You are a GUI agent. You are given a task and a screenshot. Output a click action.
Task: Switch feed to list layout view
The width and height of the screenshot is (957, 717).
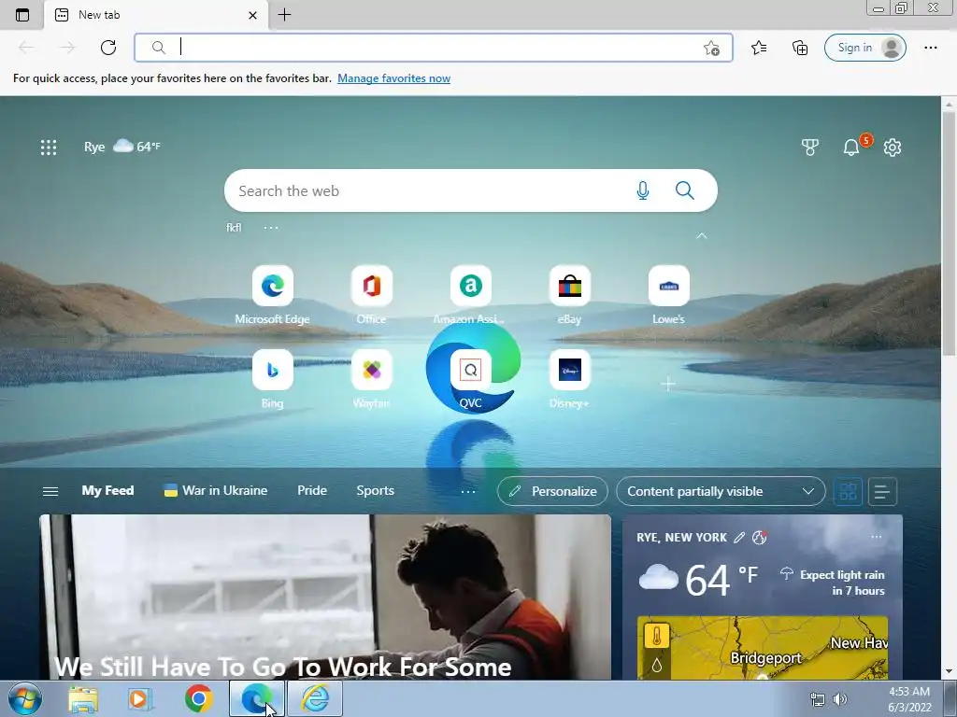coord(882,491)
